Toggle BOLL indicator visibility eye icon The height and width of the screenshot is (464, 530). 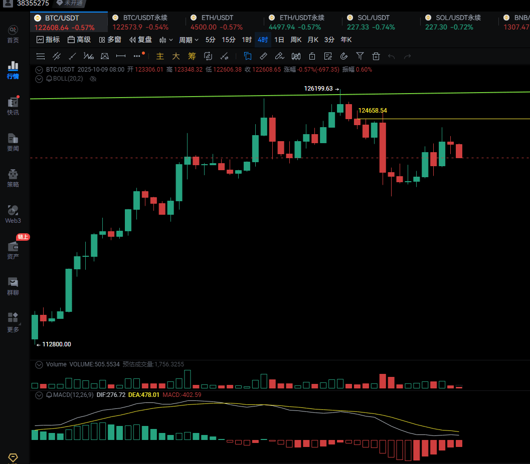point(92,79)
